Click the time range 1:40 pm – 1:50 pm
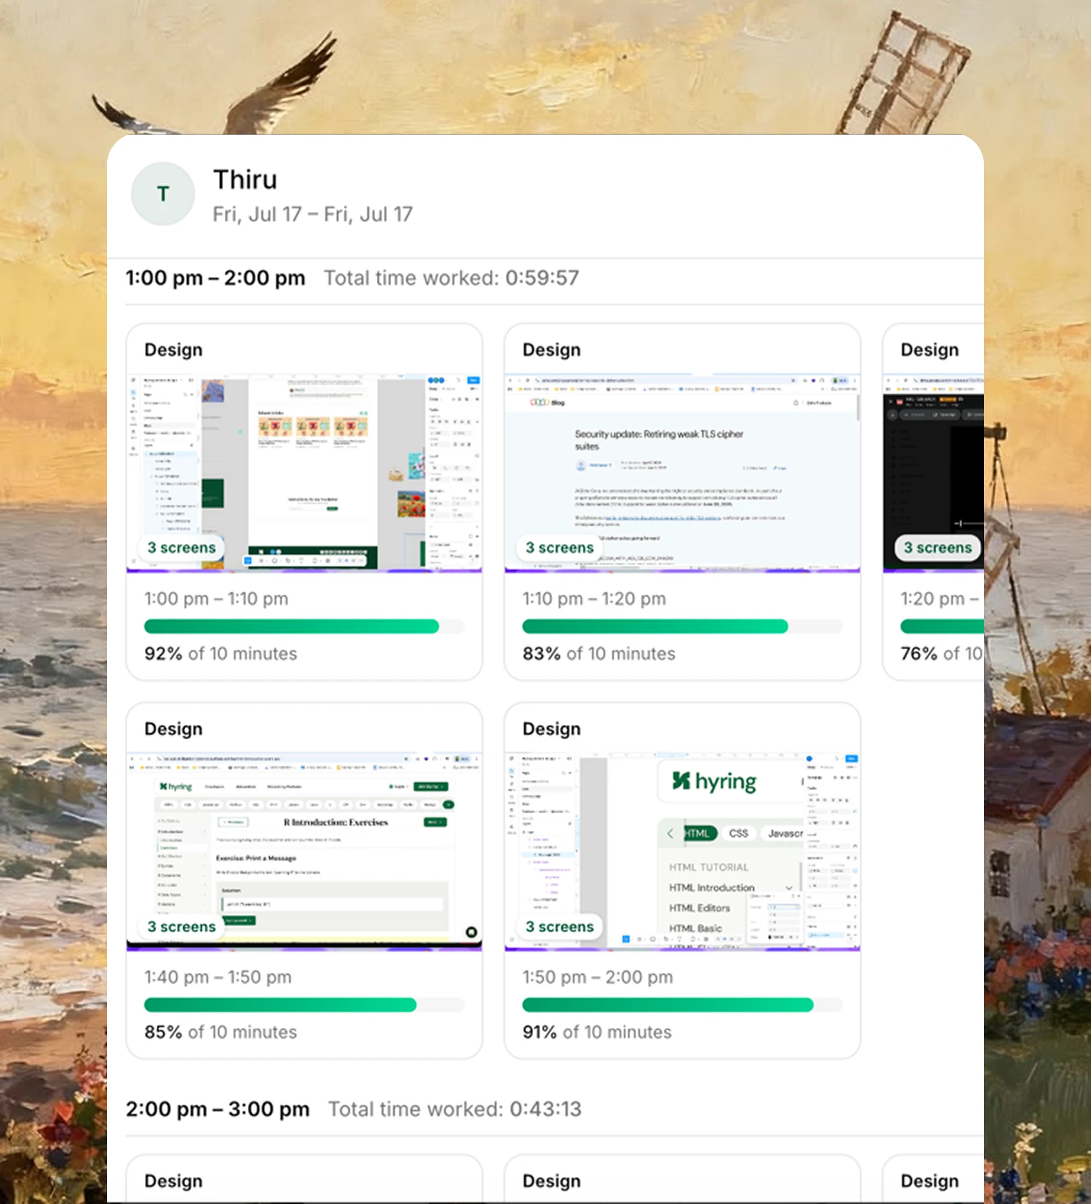 pos(218,977)
